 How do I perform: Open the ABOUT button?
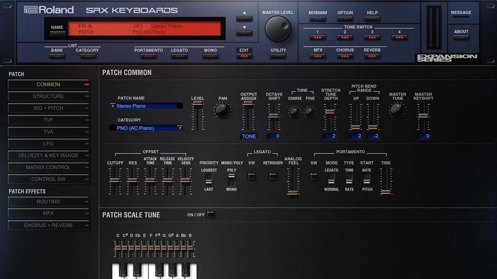461,38
